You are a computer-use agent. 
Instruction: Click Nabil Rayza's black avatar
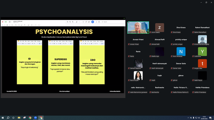coord(202,76)
